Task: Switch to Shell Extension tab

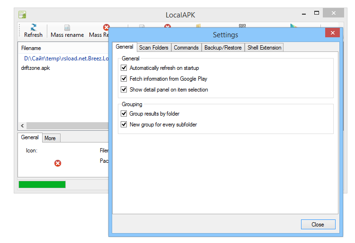Action: click(x=264, y=48)
